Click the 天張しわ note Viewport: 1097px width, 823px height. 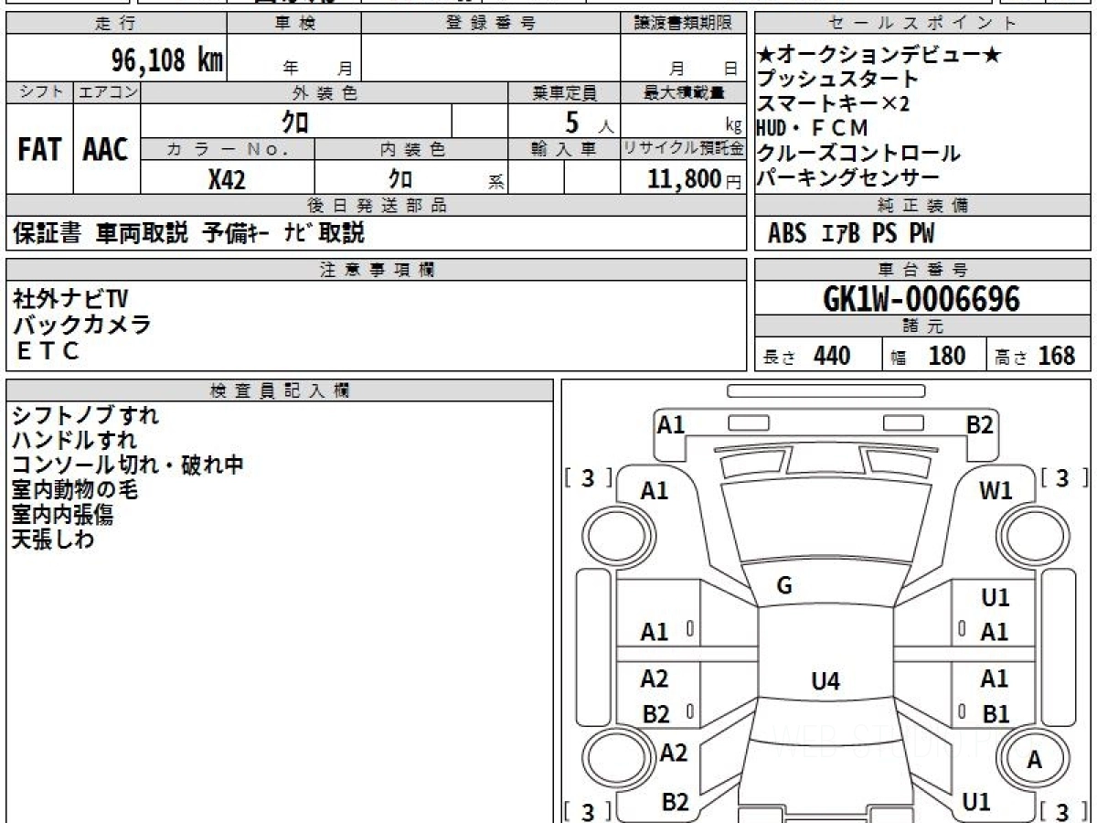click(53, 539)
